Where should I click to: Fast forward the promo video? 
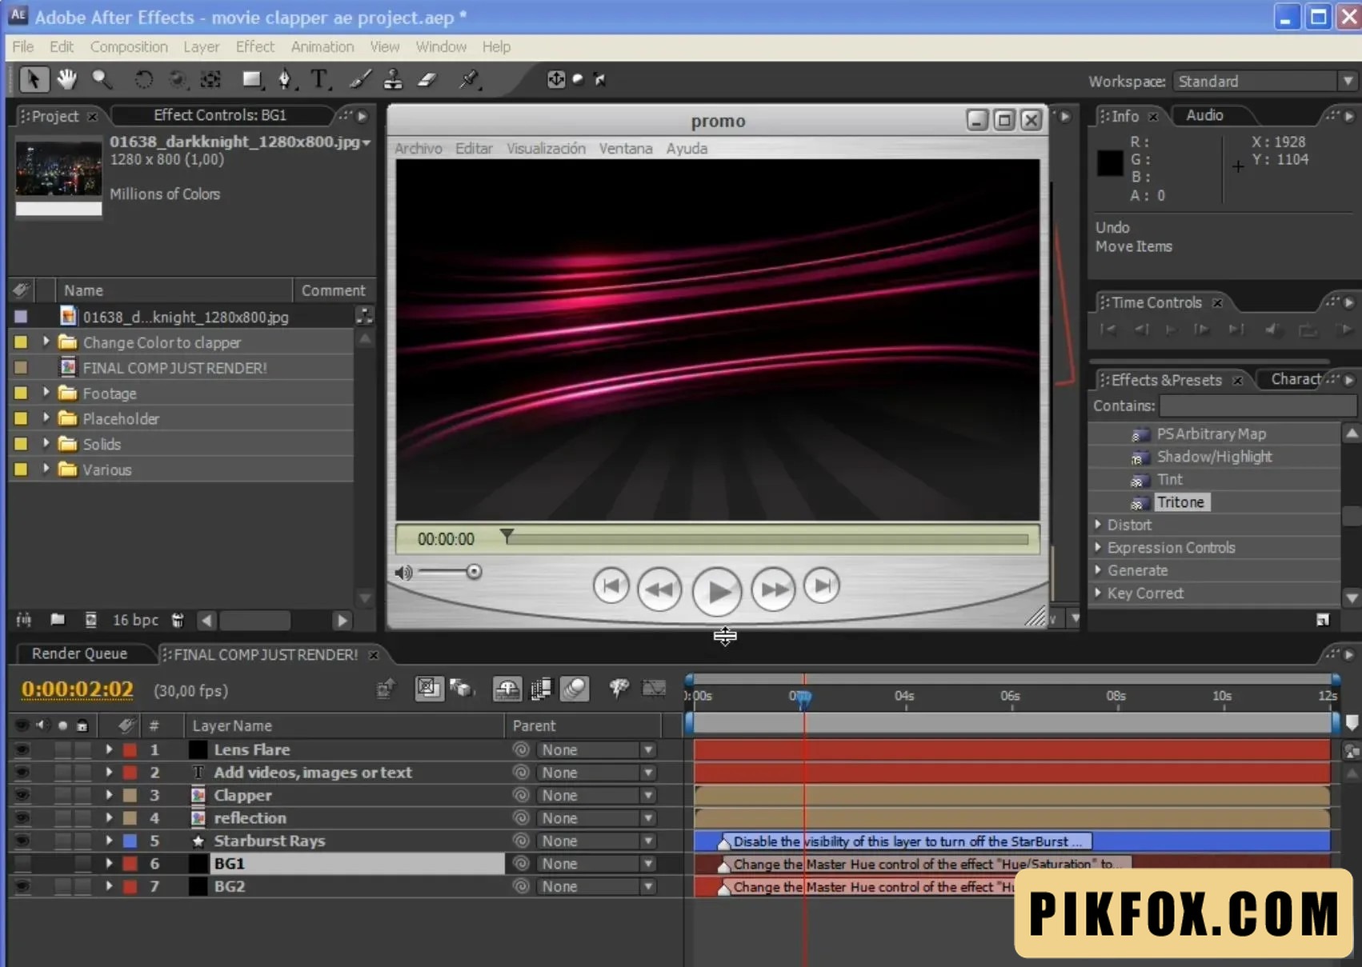click(x=773, y=589)
